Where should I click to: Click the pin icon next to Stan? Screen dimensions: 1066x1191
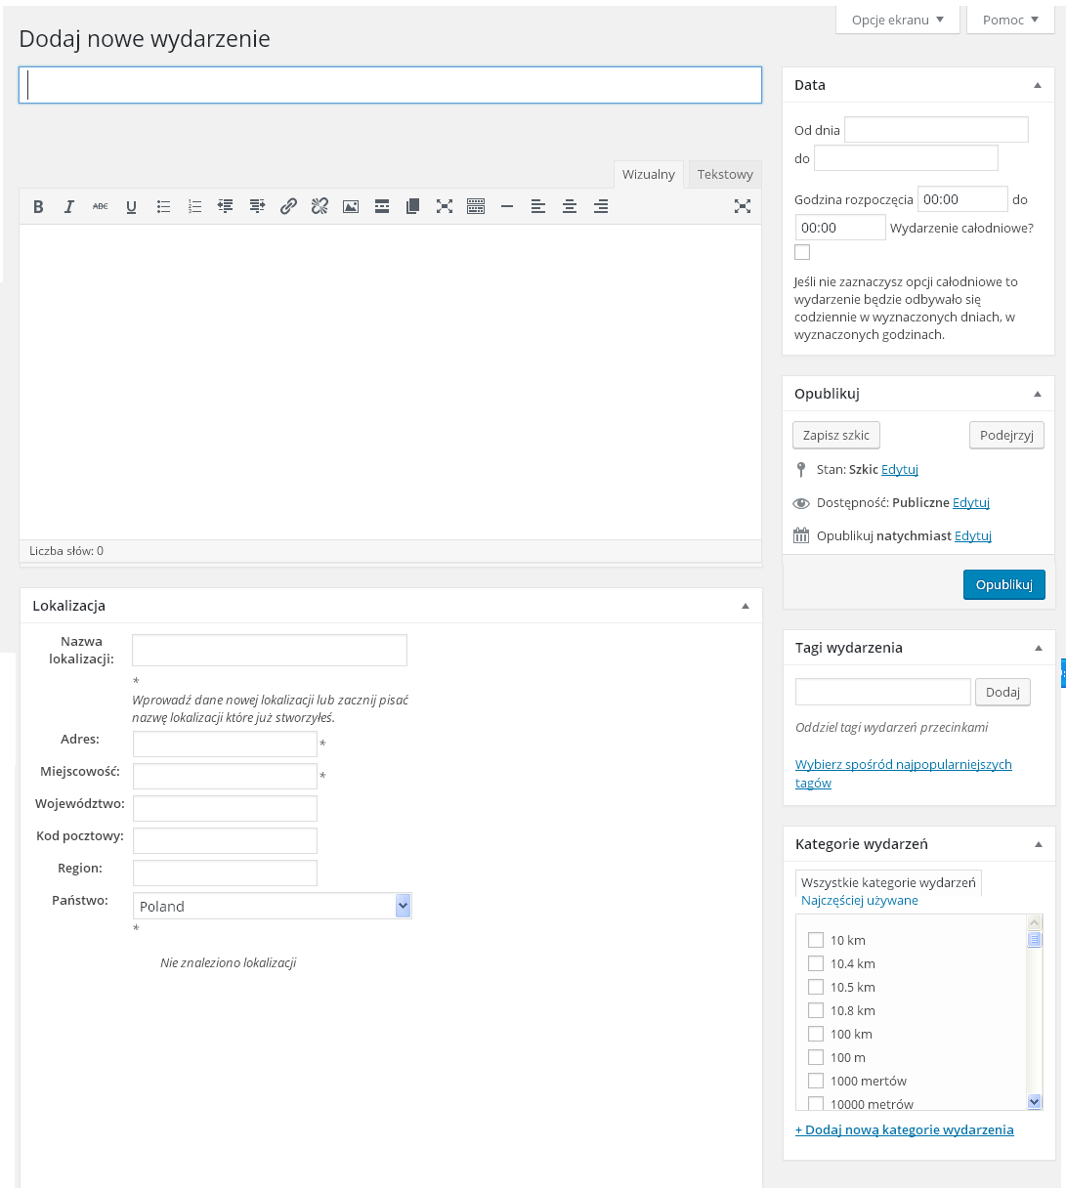coord(801,470)
